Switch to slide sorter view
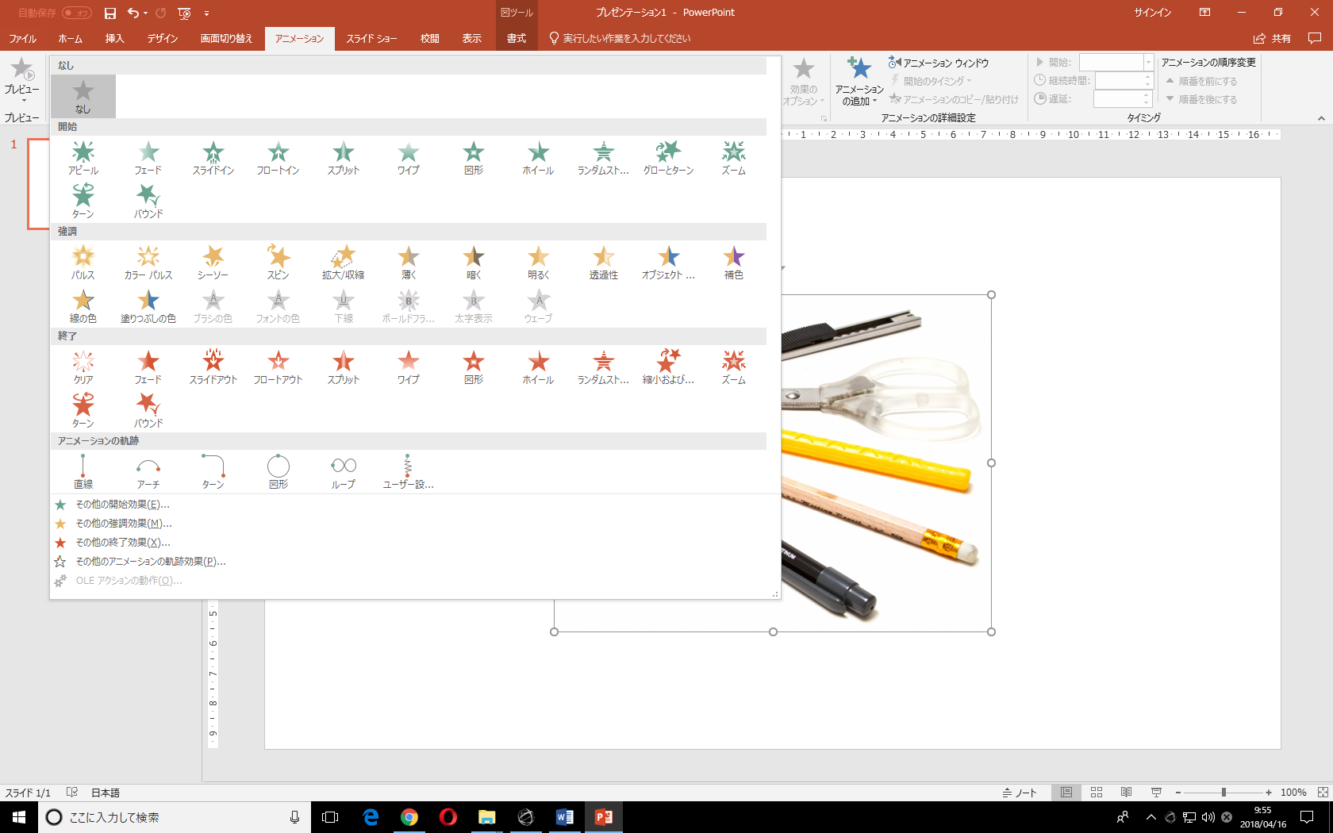Screen dimensions: 1333x833 1097,793
